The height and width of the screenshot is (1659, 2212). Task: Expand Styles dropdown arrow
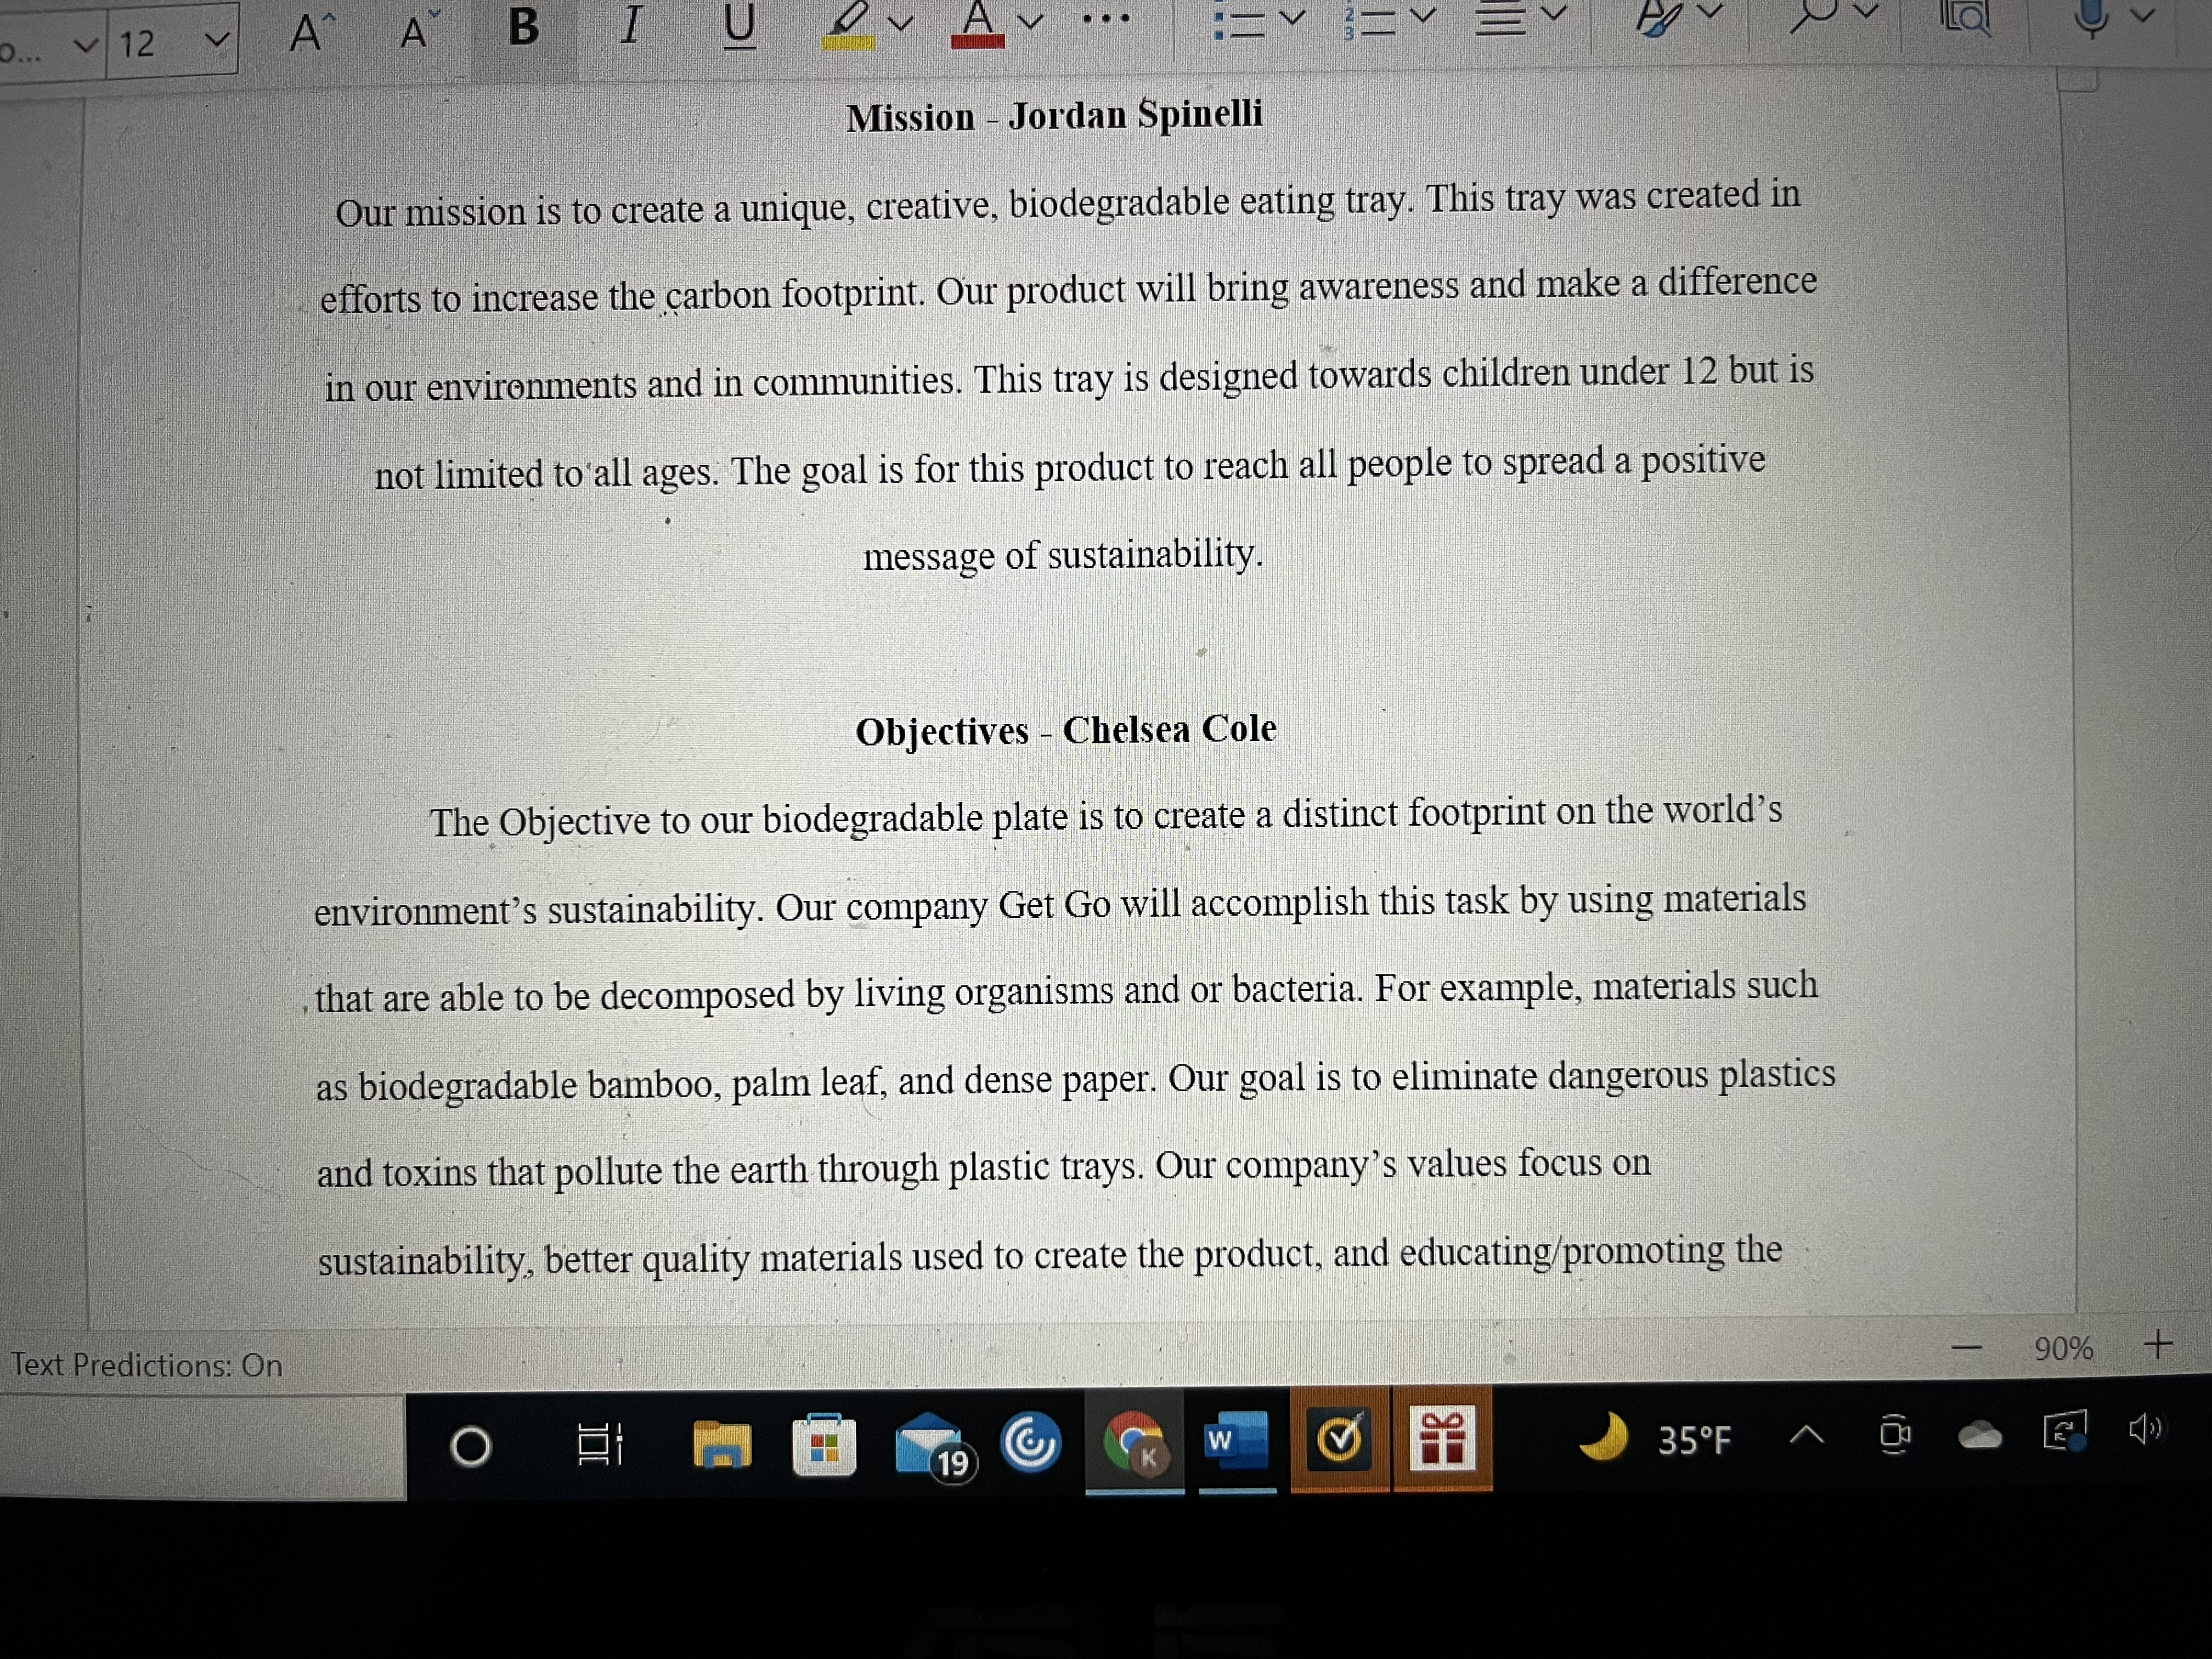click(x=1711, y=12)
